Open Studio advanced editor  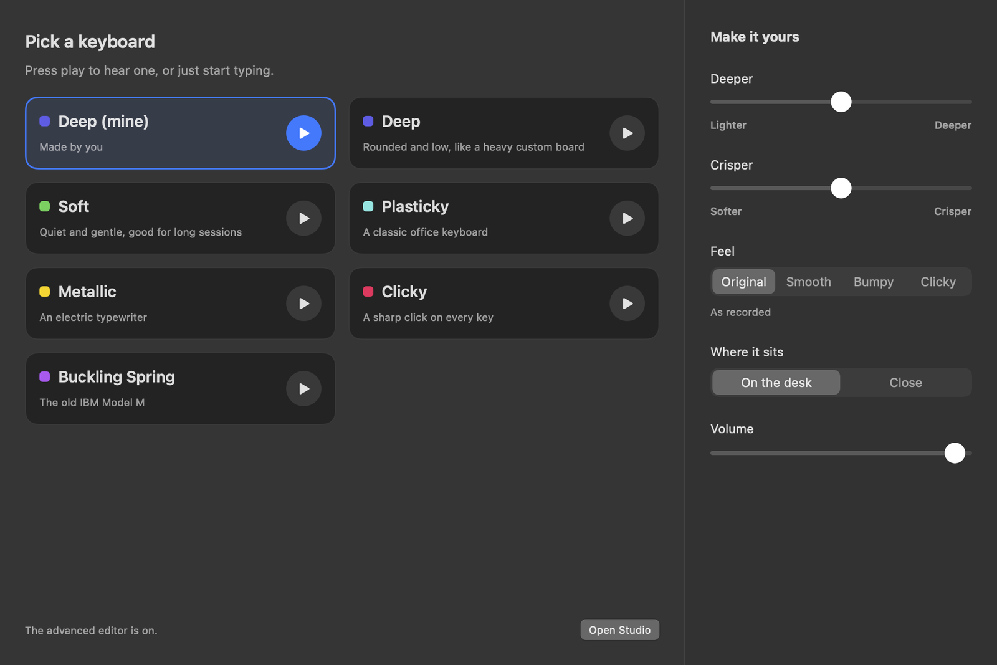pyautogui.click(x=619, y=630)
